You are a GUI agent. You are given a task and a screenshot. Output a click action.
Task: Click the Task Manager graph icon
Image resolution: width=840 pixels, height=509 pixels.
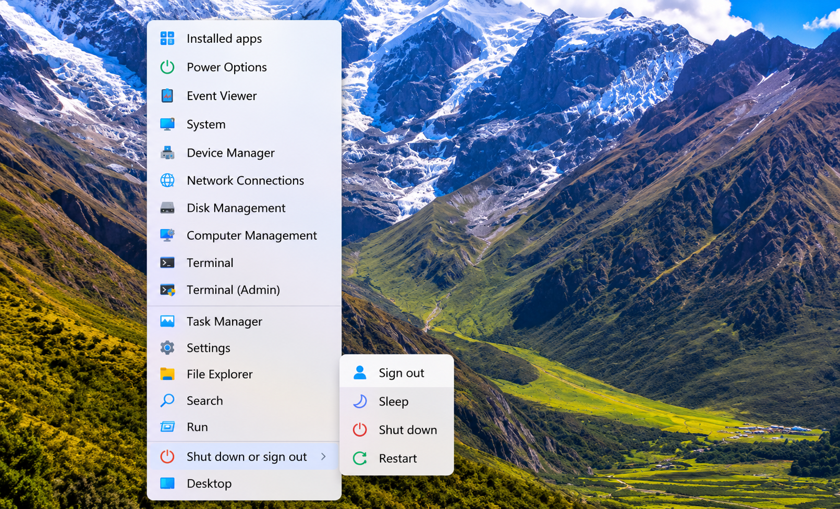pyautogui.click(x=167, y=321)
